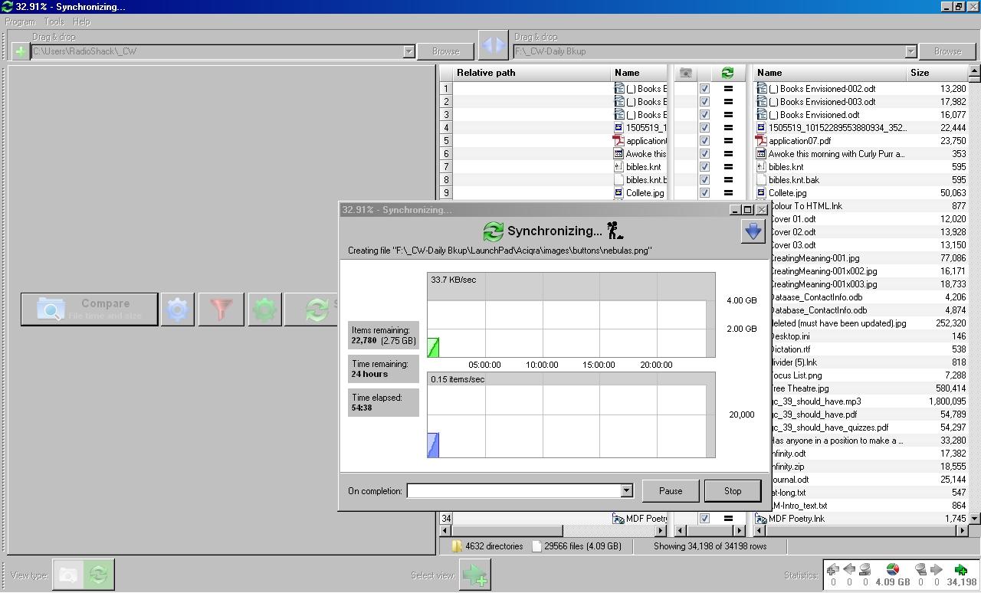Click the equal sign on row 1
The image size is (981, 593).
pos(728,89)
